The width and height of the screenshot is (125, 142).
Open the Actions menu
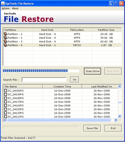[x=6, y=8]
